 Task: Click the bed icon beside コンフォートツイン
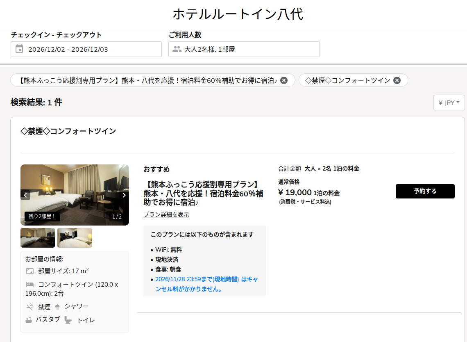[x=30, y=284]
